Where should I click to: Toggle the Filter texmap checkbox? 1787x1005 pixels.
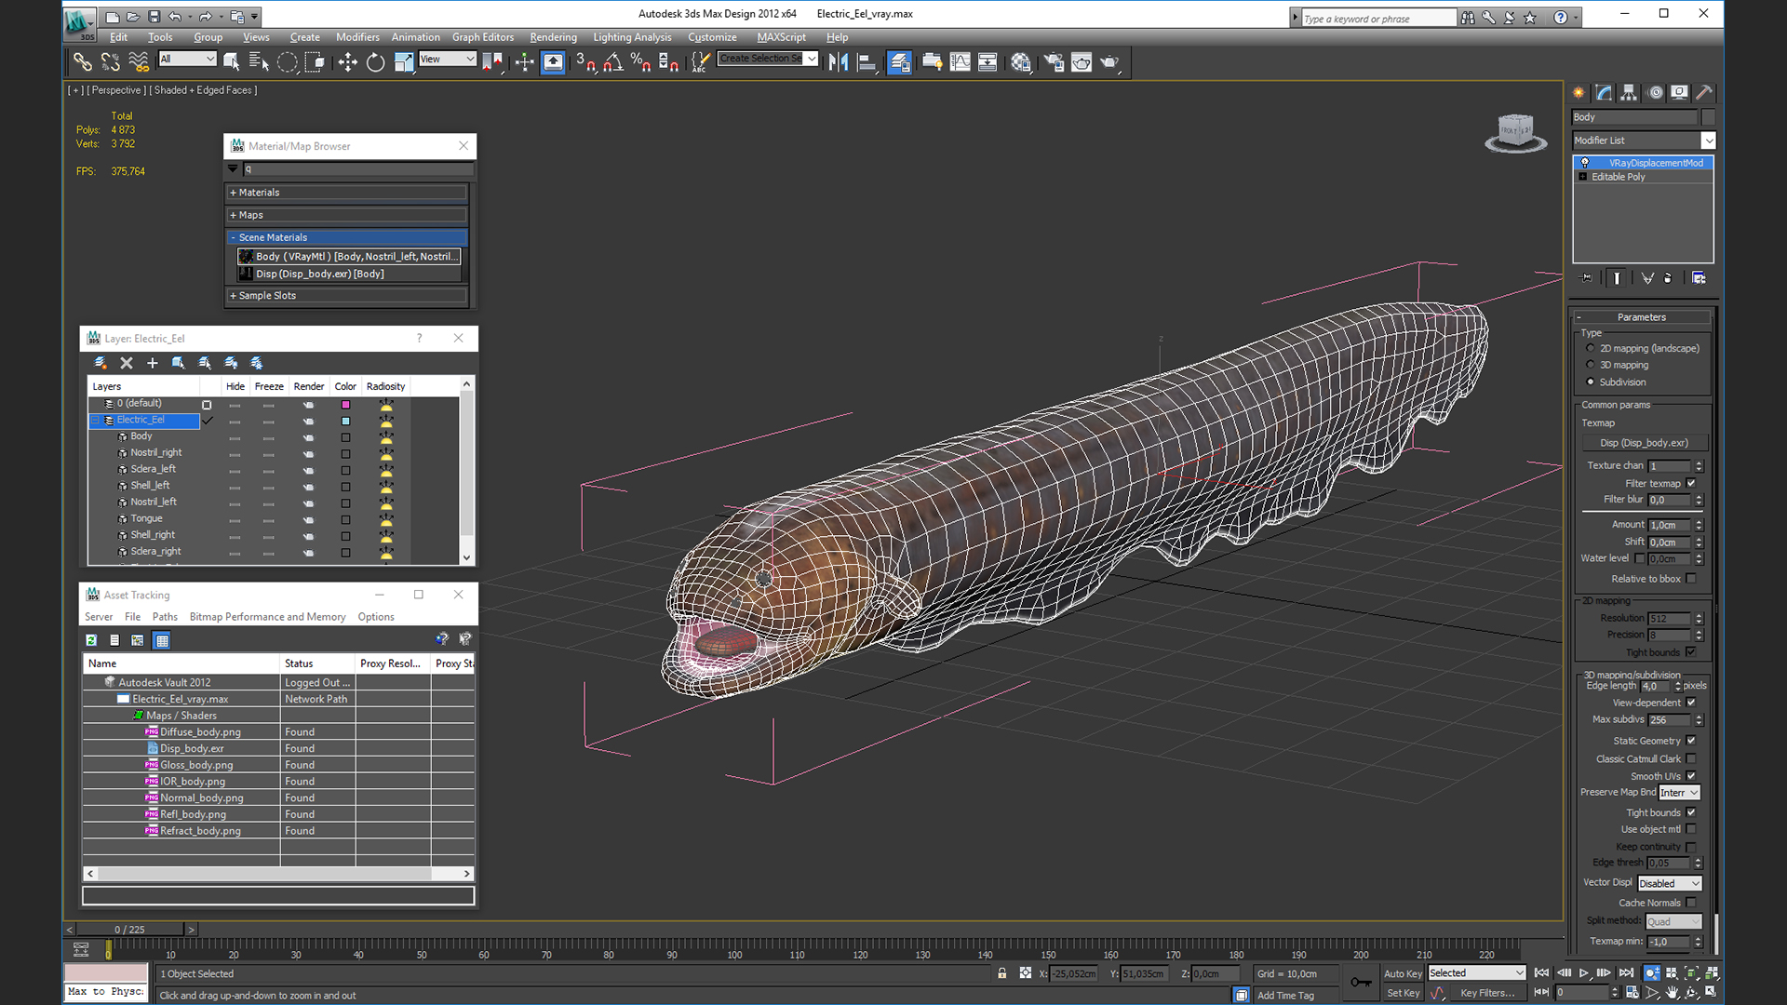[x=1691, y=483]
